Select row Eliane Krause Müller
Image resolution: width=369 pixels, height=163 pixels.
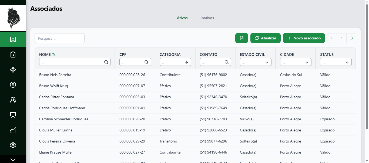[195, 152]
